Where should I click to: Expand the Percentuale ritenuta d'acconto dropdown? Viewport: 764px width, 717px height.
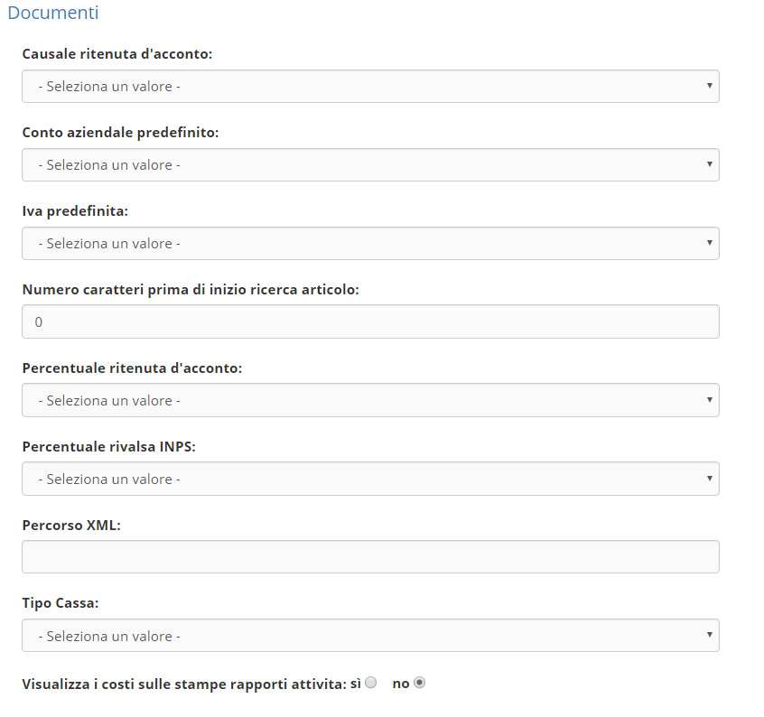tap(370, 401)
